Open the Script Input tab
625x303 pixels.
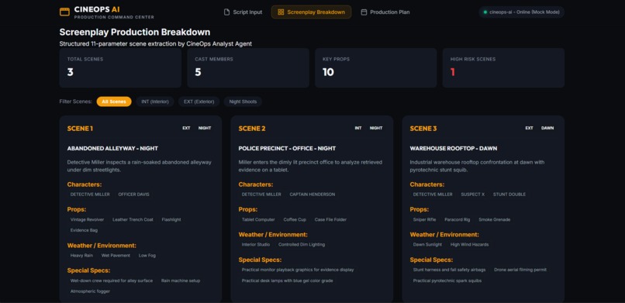tap(243, 12)
